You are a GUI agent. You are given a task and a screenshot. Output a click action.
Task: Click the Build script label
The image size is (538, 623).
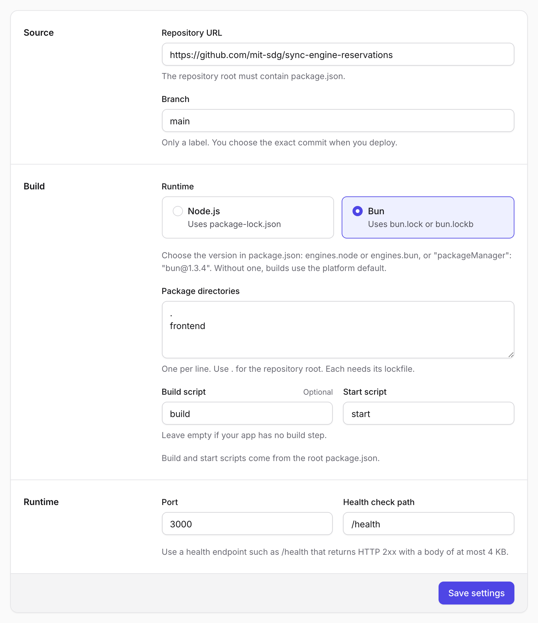(x=184, y=392)
